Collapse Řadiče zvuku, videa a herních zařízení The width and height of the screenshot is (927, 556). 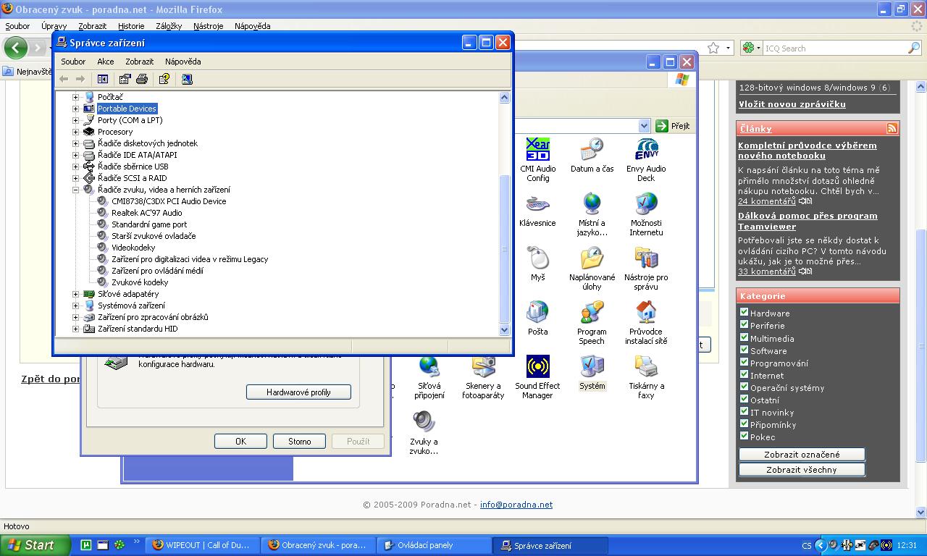click(x=75, y=190)
